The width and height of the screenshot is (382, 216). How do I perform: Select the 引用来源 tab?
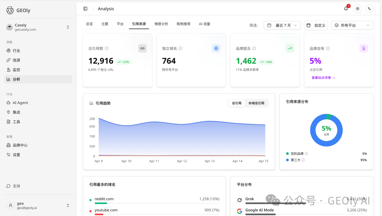pos(139,24)
